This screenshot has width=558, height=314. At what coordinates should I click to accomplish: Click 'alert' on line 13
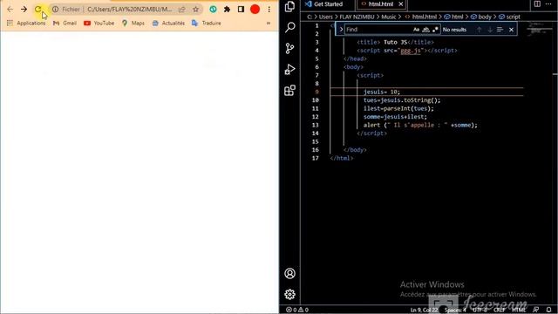372,125
